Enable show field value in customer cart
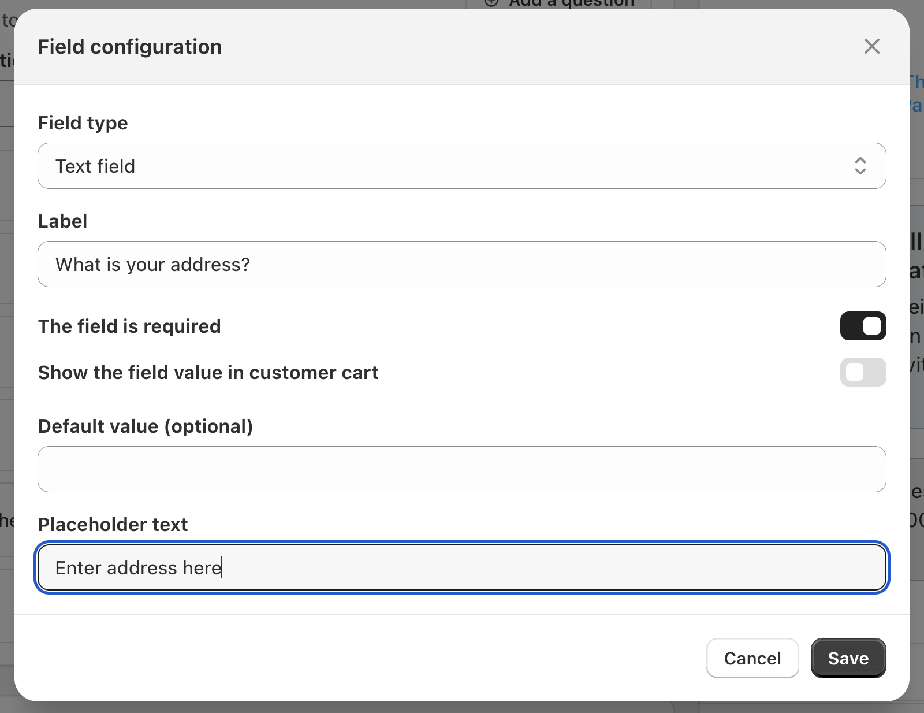 point(863,372)
